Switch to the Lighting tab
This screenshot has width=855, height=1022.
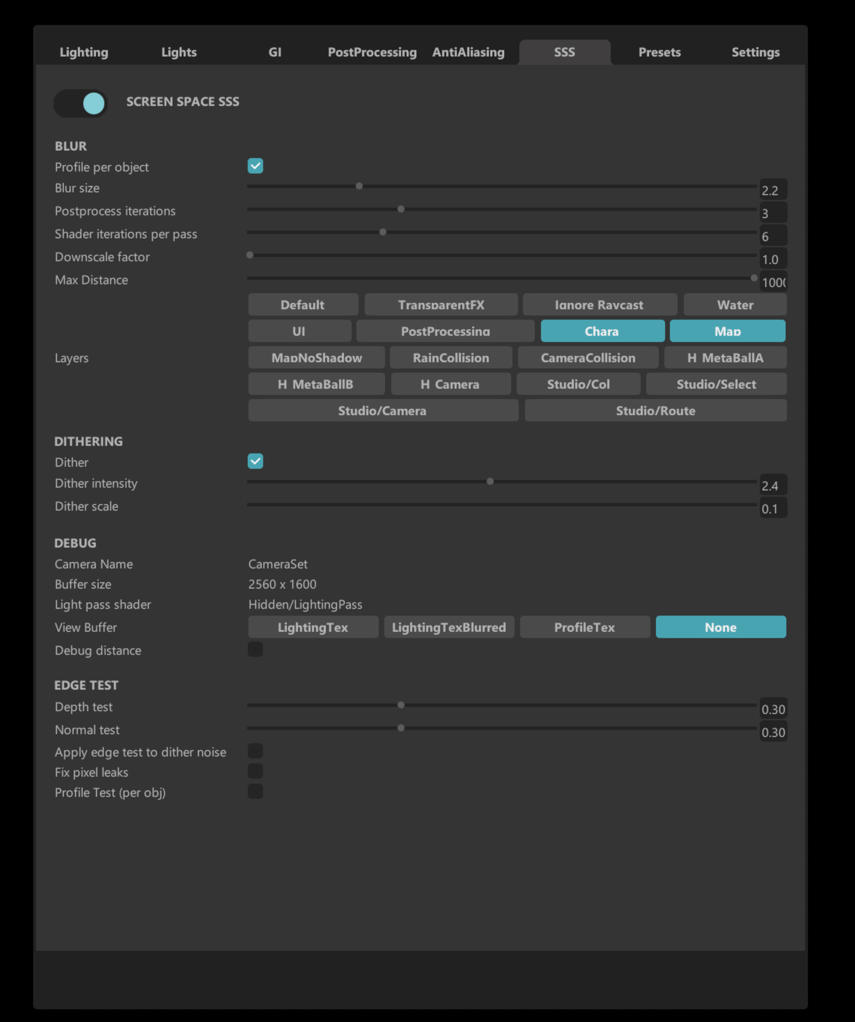(84, 52)
